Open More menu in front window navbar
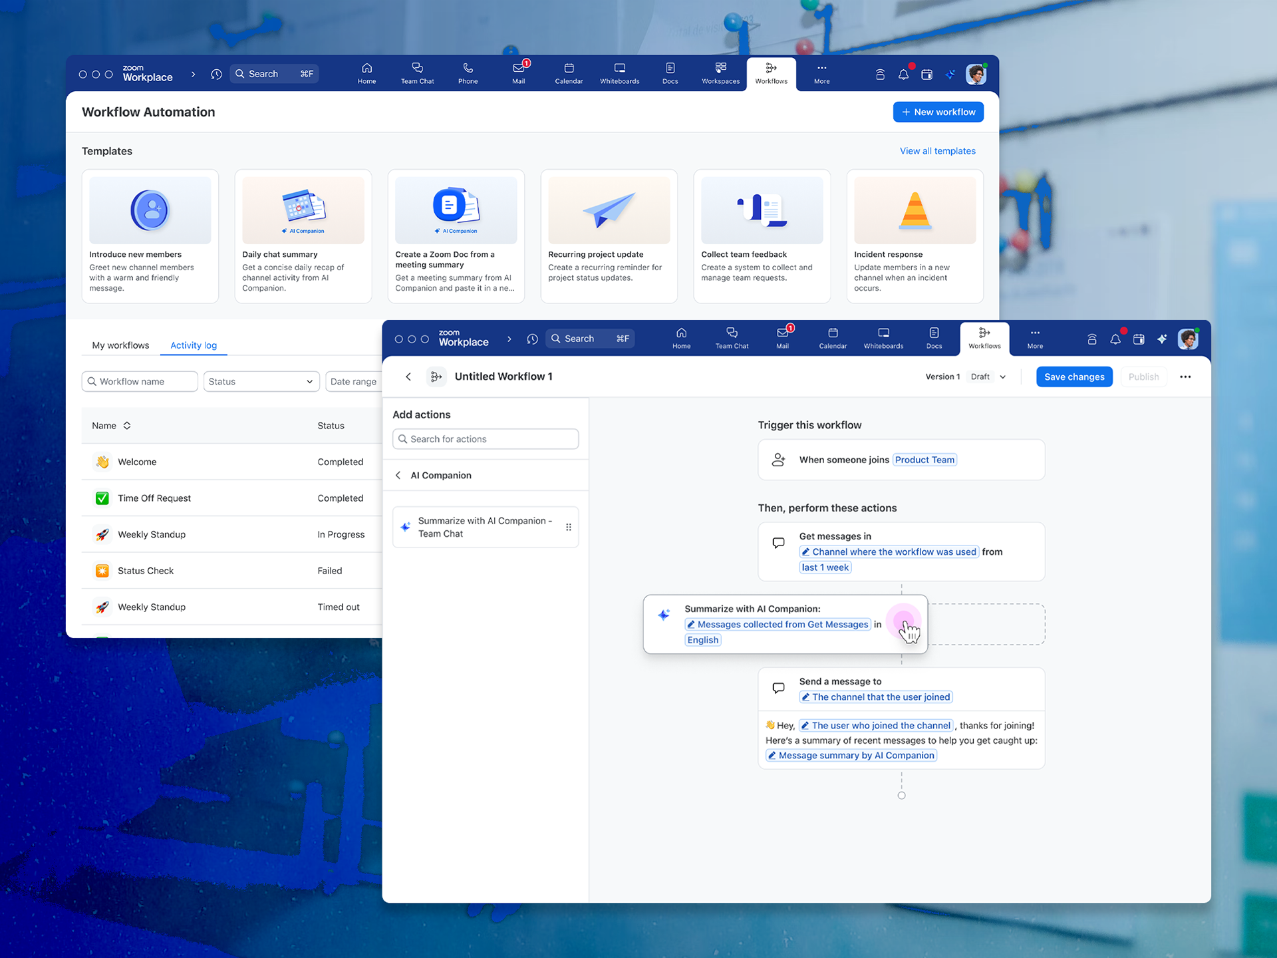 click(x=1035, y=339)
